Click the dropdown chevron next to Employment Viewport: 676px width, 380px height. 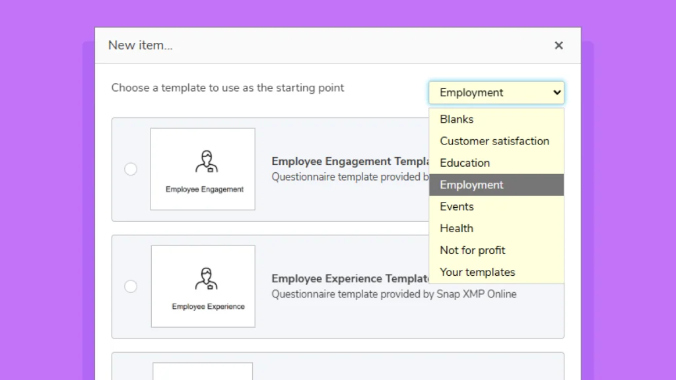click(x=557, y=92)
